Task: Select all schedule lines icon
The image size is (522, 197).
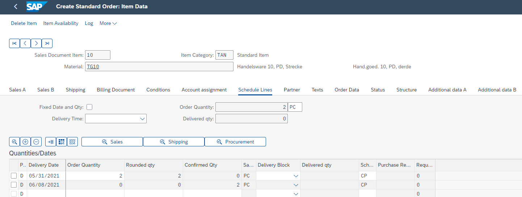Action: pyautogui.click(x=62, y=142)
